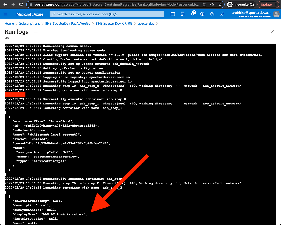Image resolution: width=281 pixels, height=225 pixels.
Task: Open portal Settings gear
Action: point(202,14)
